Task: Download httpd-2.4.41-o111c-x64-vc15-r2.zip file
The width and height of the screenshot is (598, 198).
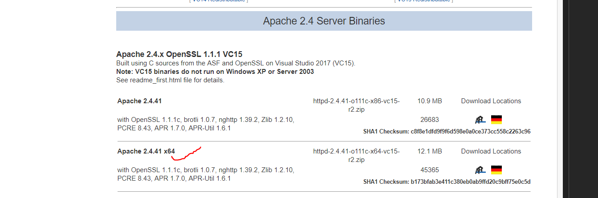Action: pyautogui.click(x=356, y=155)
